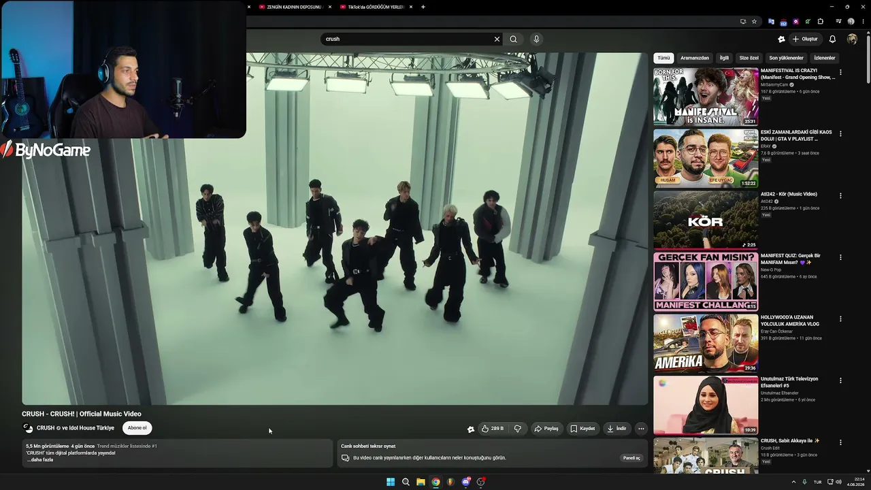Open Windows Start menu
Image resolution: width=871 pixels, height=490 pixels.
coord(391,482)
